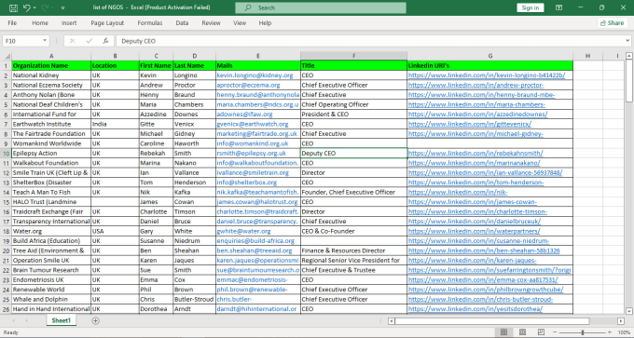Switch to Page Layout view icon
This screenshot has height=338, width=634.
pos(522,331)
